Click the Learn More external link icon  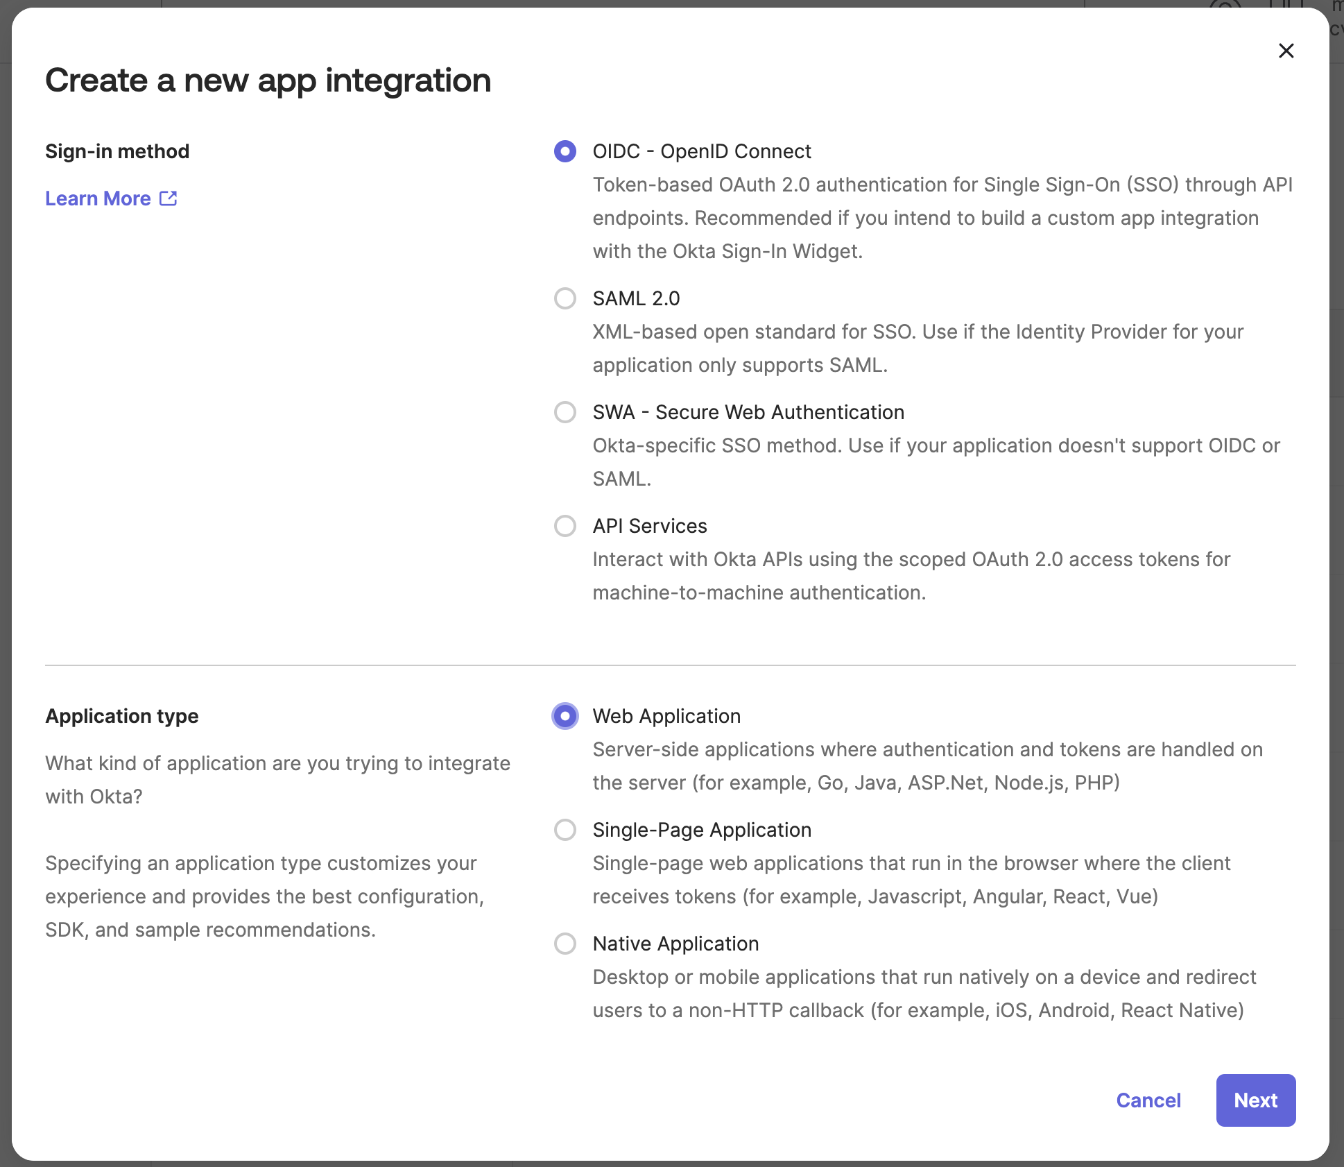coord(169,198)
